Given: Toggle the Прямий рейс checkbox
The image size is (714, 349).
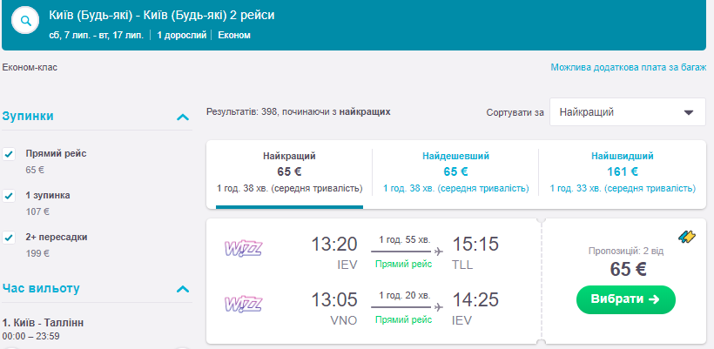Looking at the screenshot, I should 10,154.
